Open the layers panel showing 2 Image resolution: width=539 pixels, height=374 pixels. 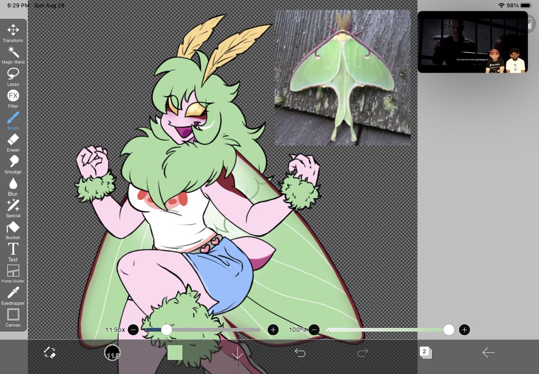(425, 352)
